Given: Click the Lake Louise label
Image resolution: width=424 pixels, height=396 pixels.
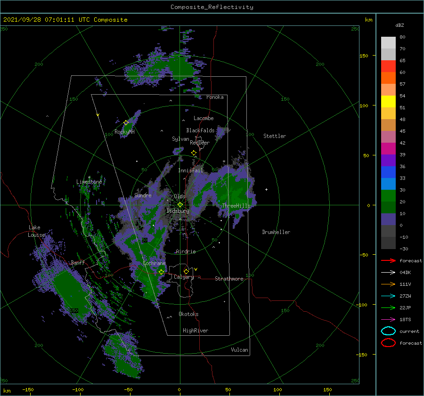Looking at the screenshot, I should pyautogui.click(x=37, y=231).
